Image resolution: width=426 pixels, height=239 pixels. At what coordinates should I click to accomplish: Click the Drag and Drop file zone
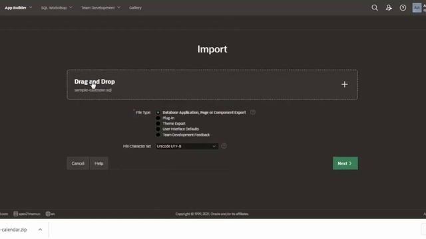[212, 84]
